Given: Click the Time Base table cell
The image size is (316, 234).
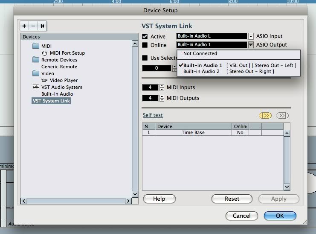Looking at the screenshot, I should coord(193,132).
